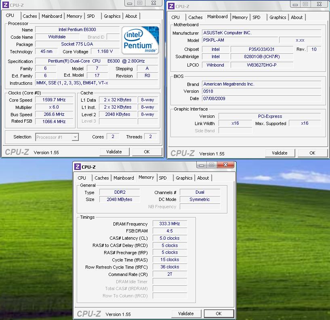330x320 pixels.
Task: Click Validate in the motherboard info window
Action: pos(280,153)
